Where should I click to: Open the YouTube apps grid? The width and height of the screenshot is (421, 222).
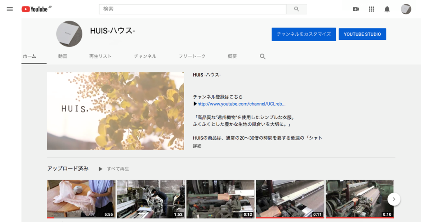pos(371,9)
